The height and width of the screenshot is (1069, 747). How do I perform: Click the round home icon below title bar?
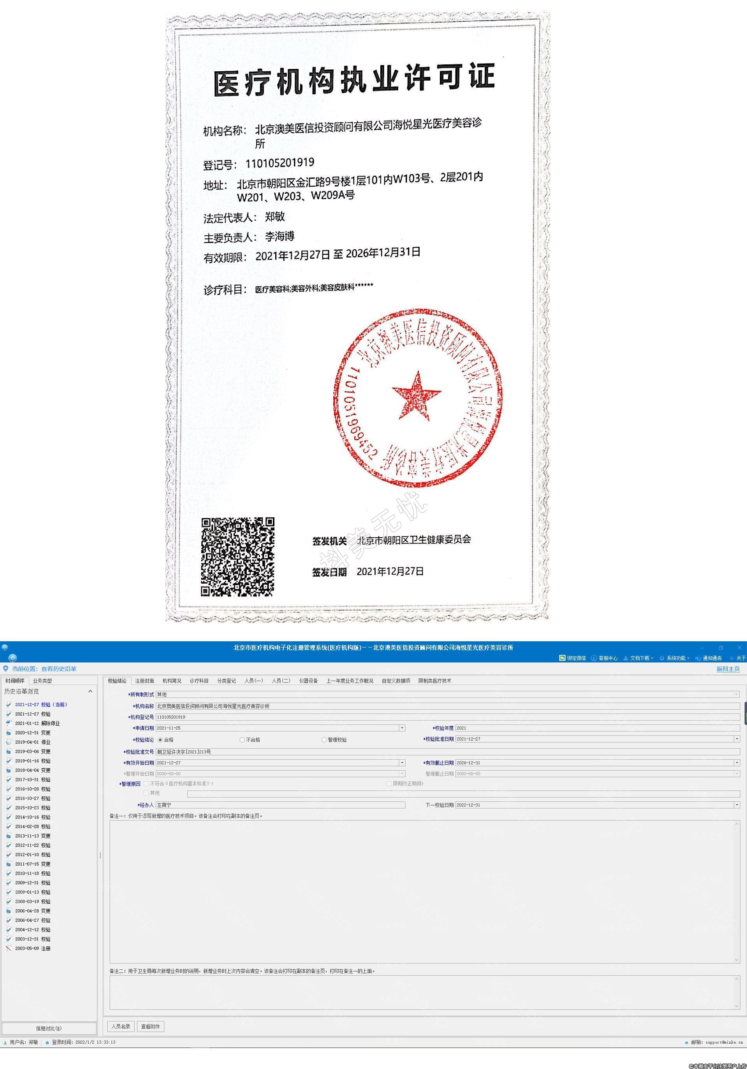(x=12, y=658)
